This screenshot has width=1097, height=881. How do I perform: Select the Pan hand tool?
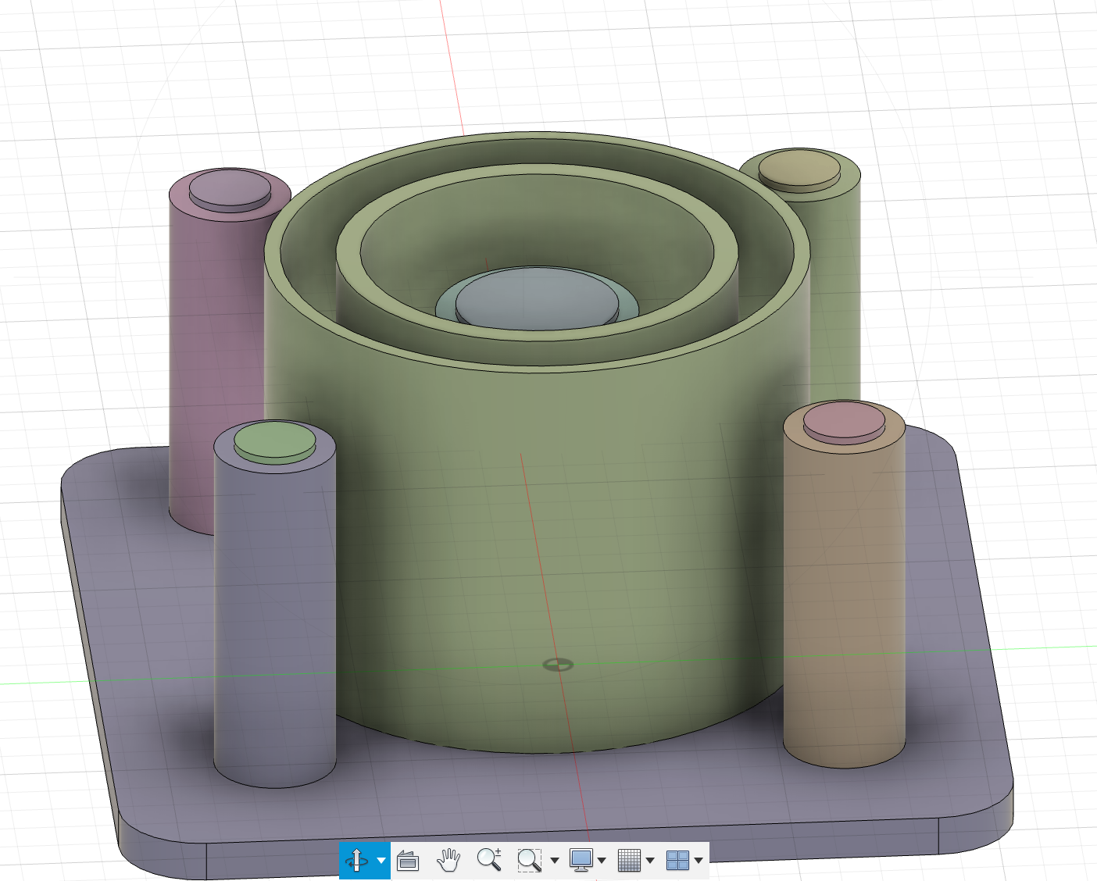(x=448, y=860)
